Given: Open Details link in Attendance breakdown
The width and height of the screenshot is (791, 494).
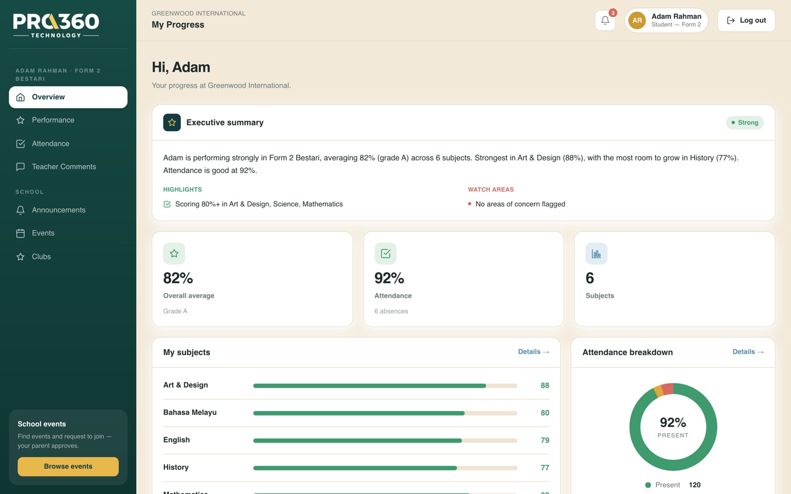Looking at the screenshot, I should (x=748, y=352).
